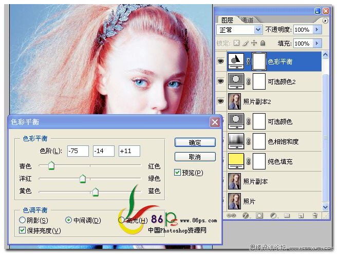Open the layer style (fx) menu icon
The height and width of the screenshot is (256, 339).
[x=246, y=215]
